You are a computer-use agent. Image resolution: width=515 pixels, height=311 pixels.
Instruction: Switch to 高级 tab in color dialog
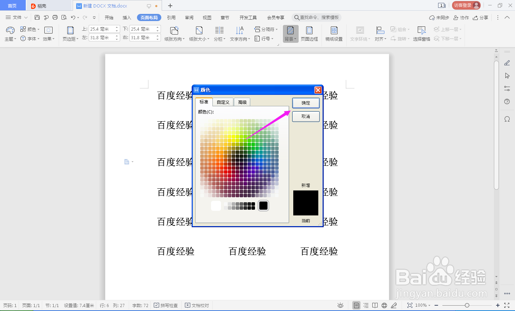pyautogui.click(x=242, y=102)
